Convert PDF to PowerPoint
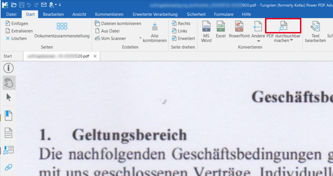 [240, 29]
